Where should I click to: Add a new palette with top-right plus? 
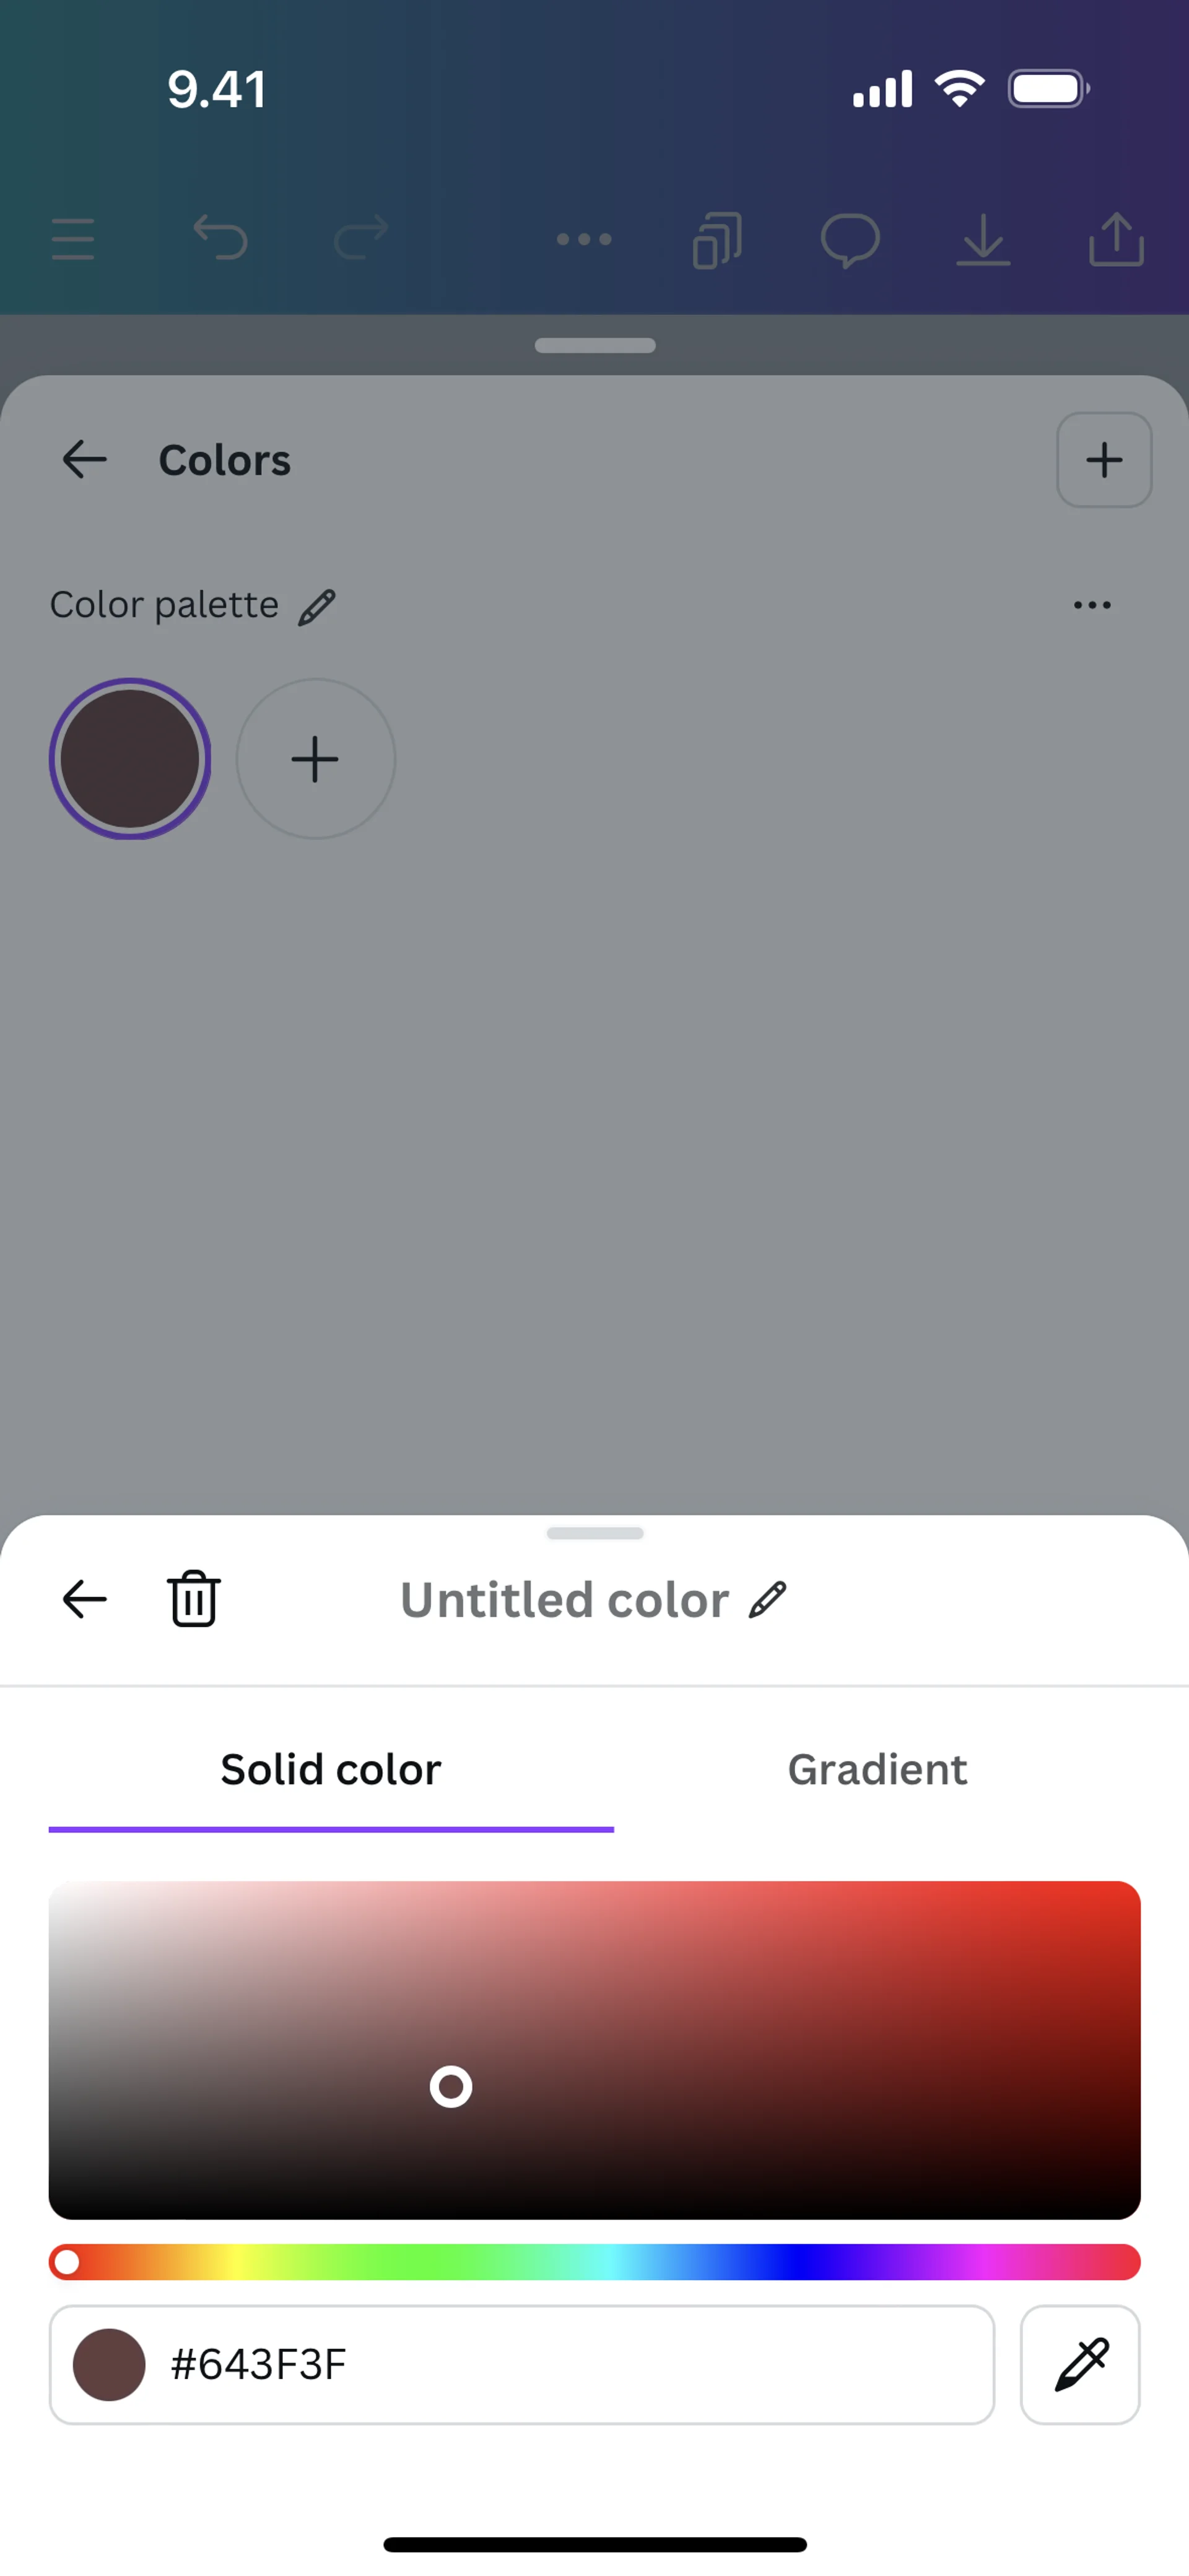[1104, 460]
